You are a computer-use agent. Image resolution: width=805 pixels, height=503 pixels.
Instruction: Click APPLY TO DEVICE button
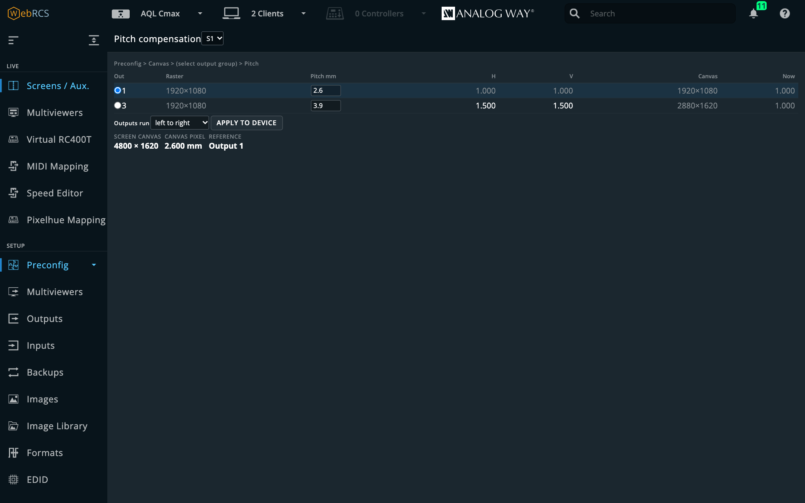(x=247, y=123)
